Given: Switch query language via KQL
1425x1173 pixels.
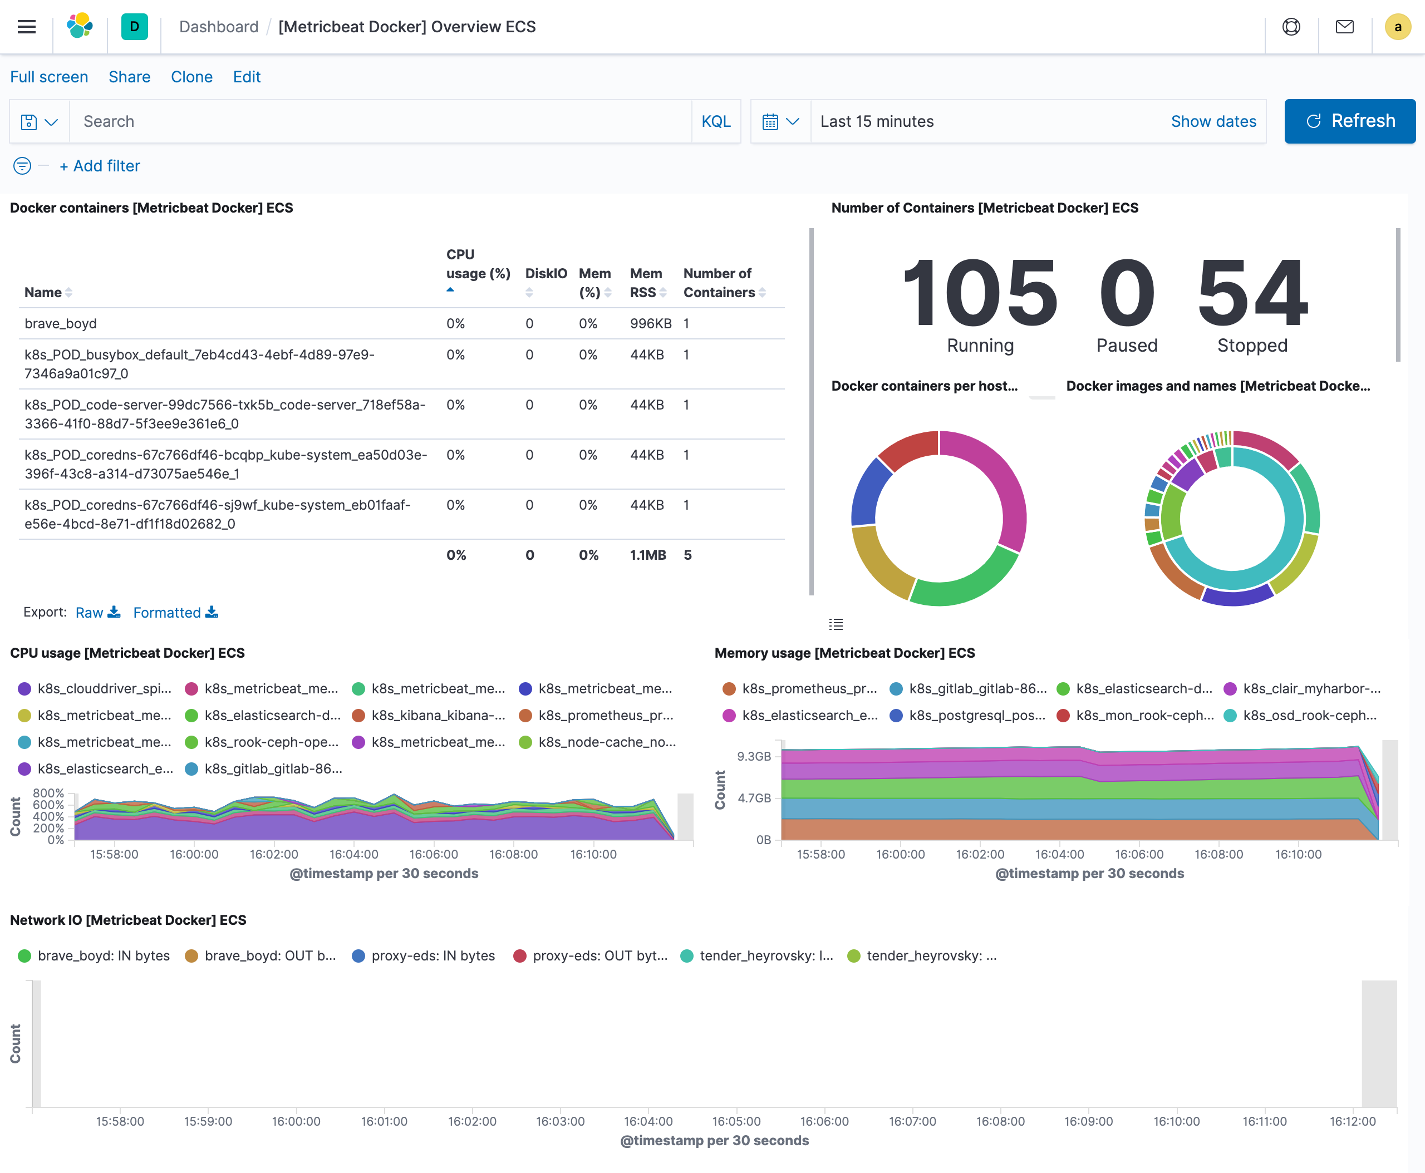Looking at the screenshot, I should pos(716,122).
